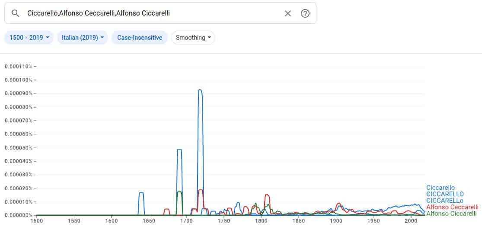482x227 pixels.
Task: Expand the Italian (2019) corpus dropdown
Action: [x=83, y=38]
